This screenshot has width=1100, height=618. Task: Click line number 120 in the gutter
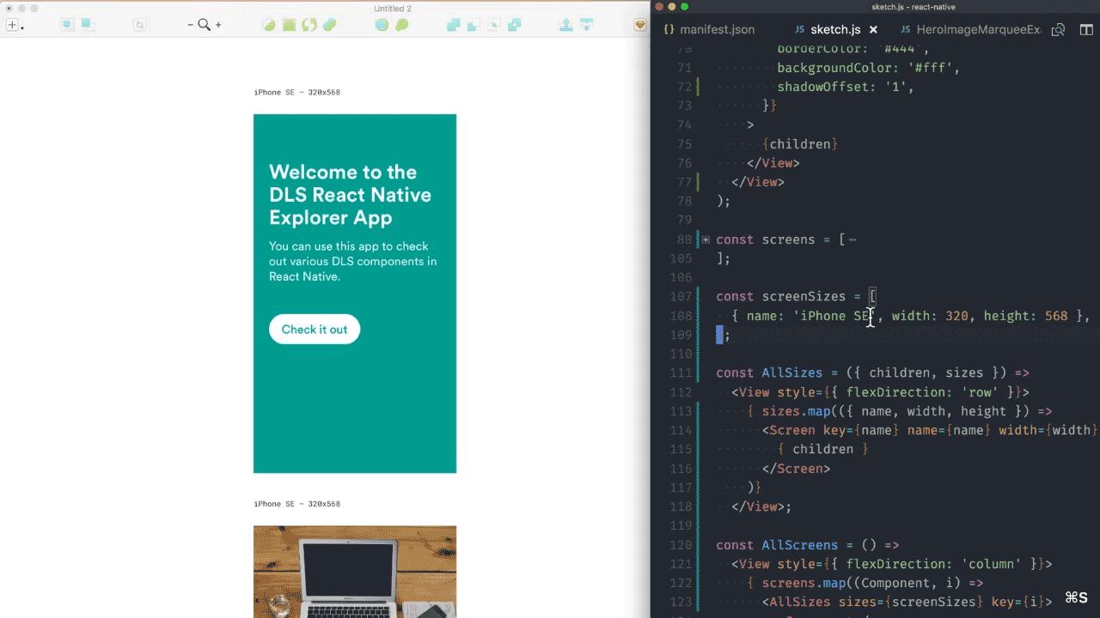pos(681,545)
